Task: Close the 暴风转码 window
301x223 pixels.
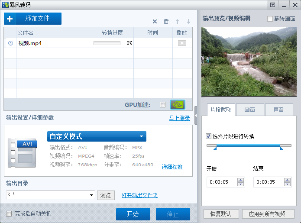Action: pyautogui.click(x=295, y=5)
